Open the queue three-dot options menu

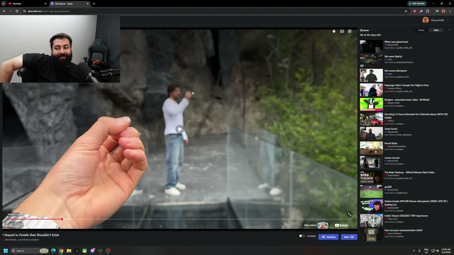(449, 30)
